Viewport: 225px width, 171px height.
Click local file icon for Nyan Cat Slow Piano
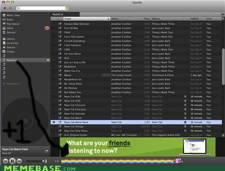(185, 131)
